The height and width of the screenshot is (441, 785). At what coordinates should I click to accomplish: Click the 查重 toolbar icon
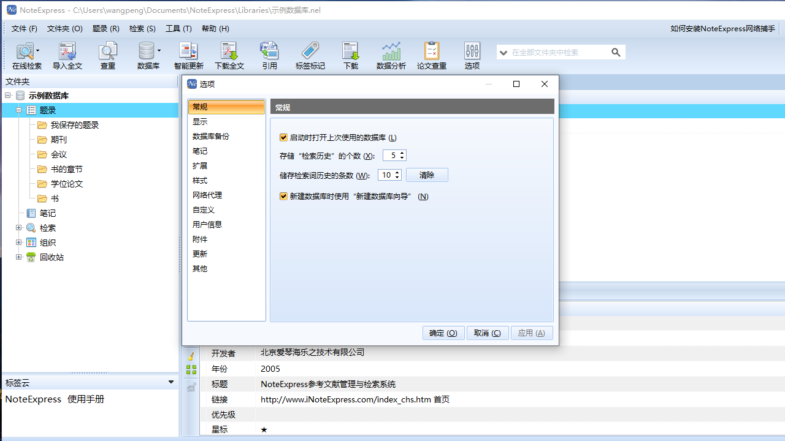tap(108, 55)
